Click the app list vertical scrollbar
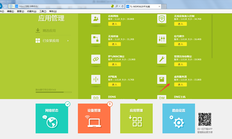Screen dimensions: 232x139 click(x=212, y=36)
